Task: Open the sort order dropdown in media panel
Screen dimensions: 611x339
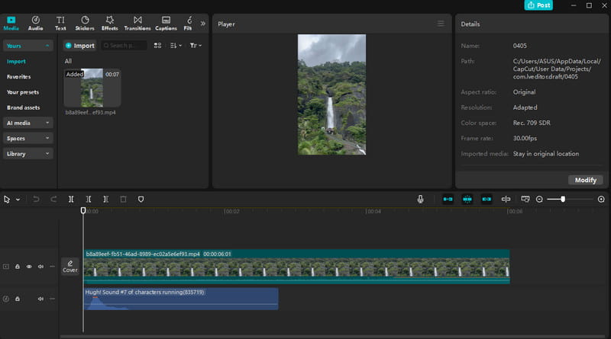Action: coord(175,46)
